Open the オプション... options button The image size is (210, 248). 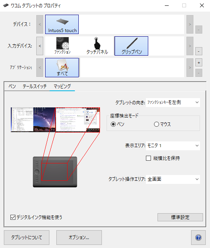[x=79, y=238]
